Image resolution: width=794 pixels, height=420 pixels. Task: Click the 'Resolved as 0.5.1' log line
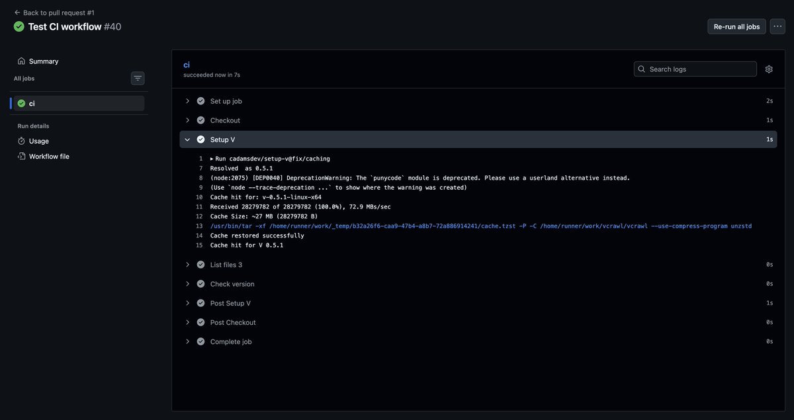(x=242, y=169)
